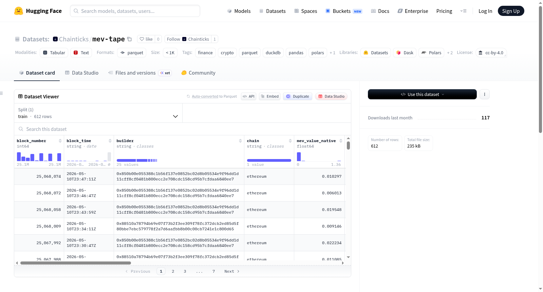Click the Polars library tag
Screen dimensions: 543x292
431,53
